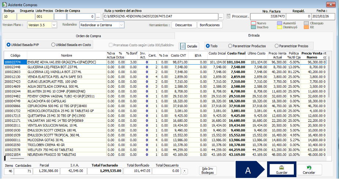Click the Nro. Factura field
The image size is (340, 179).
point(268,17)
